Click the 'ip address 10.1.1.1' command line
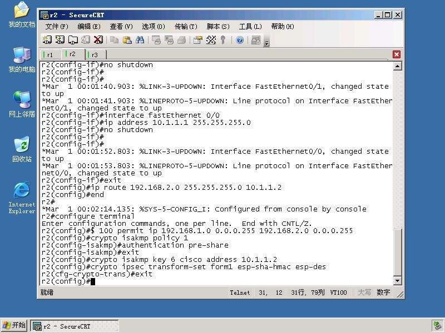Image resolution: width=445 pixels, height=333 pixels. pyautogui.click(x=146, y=123)
